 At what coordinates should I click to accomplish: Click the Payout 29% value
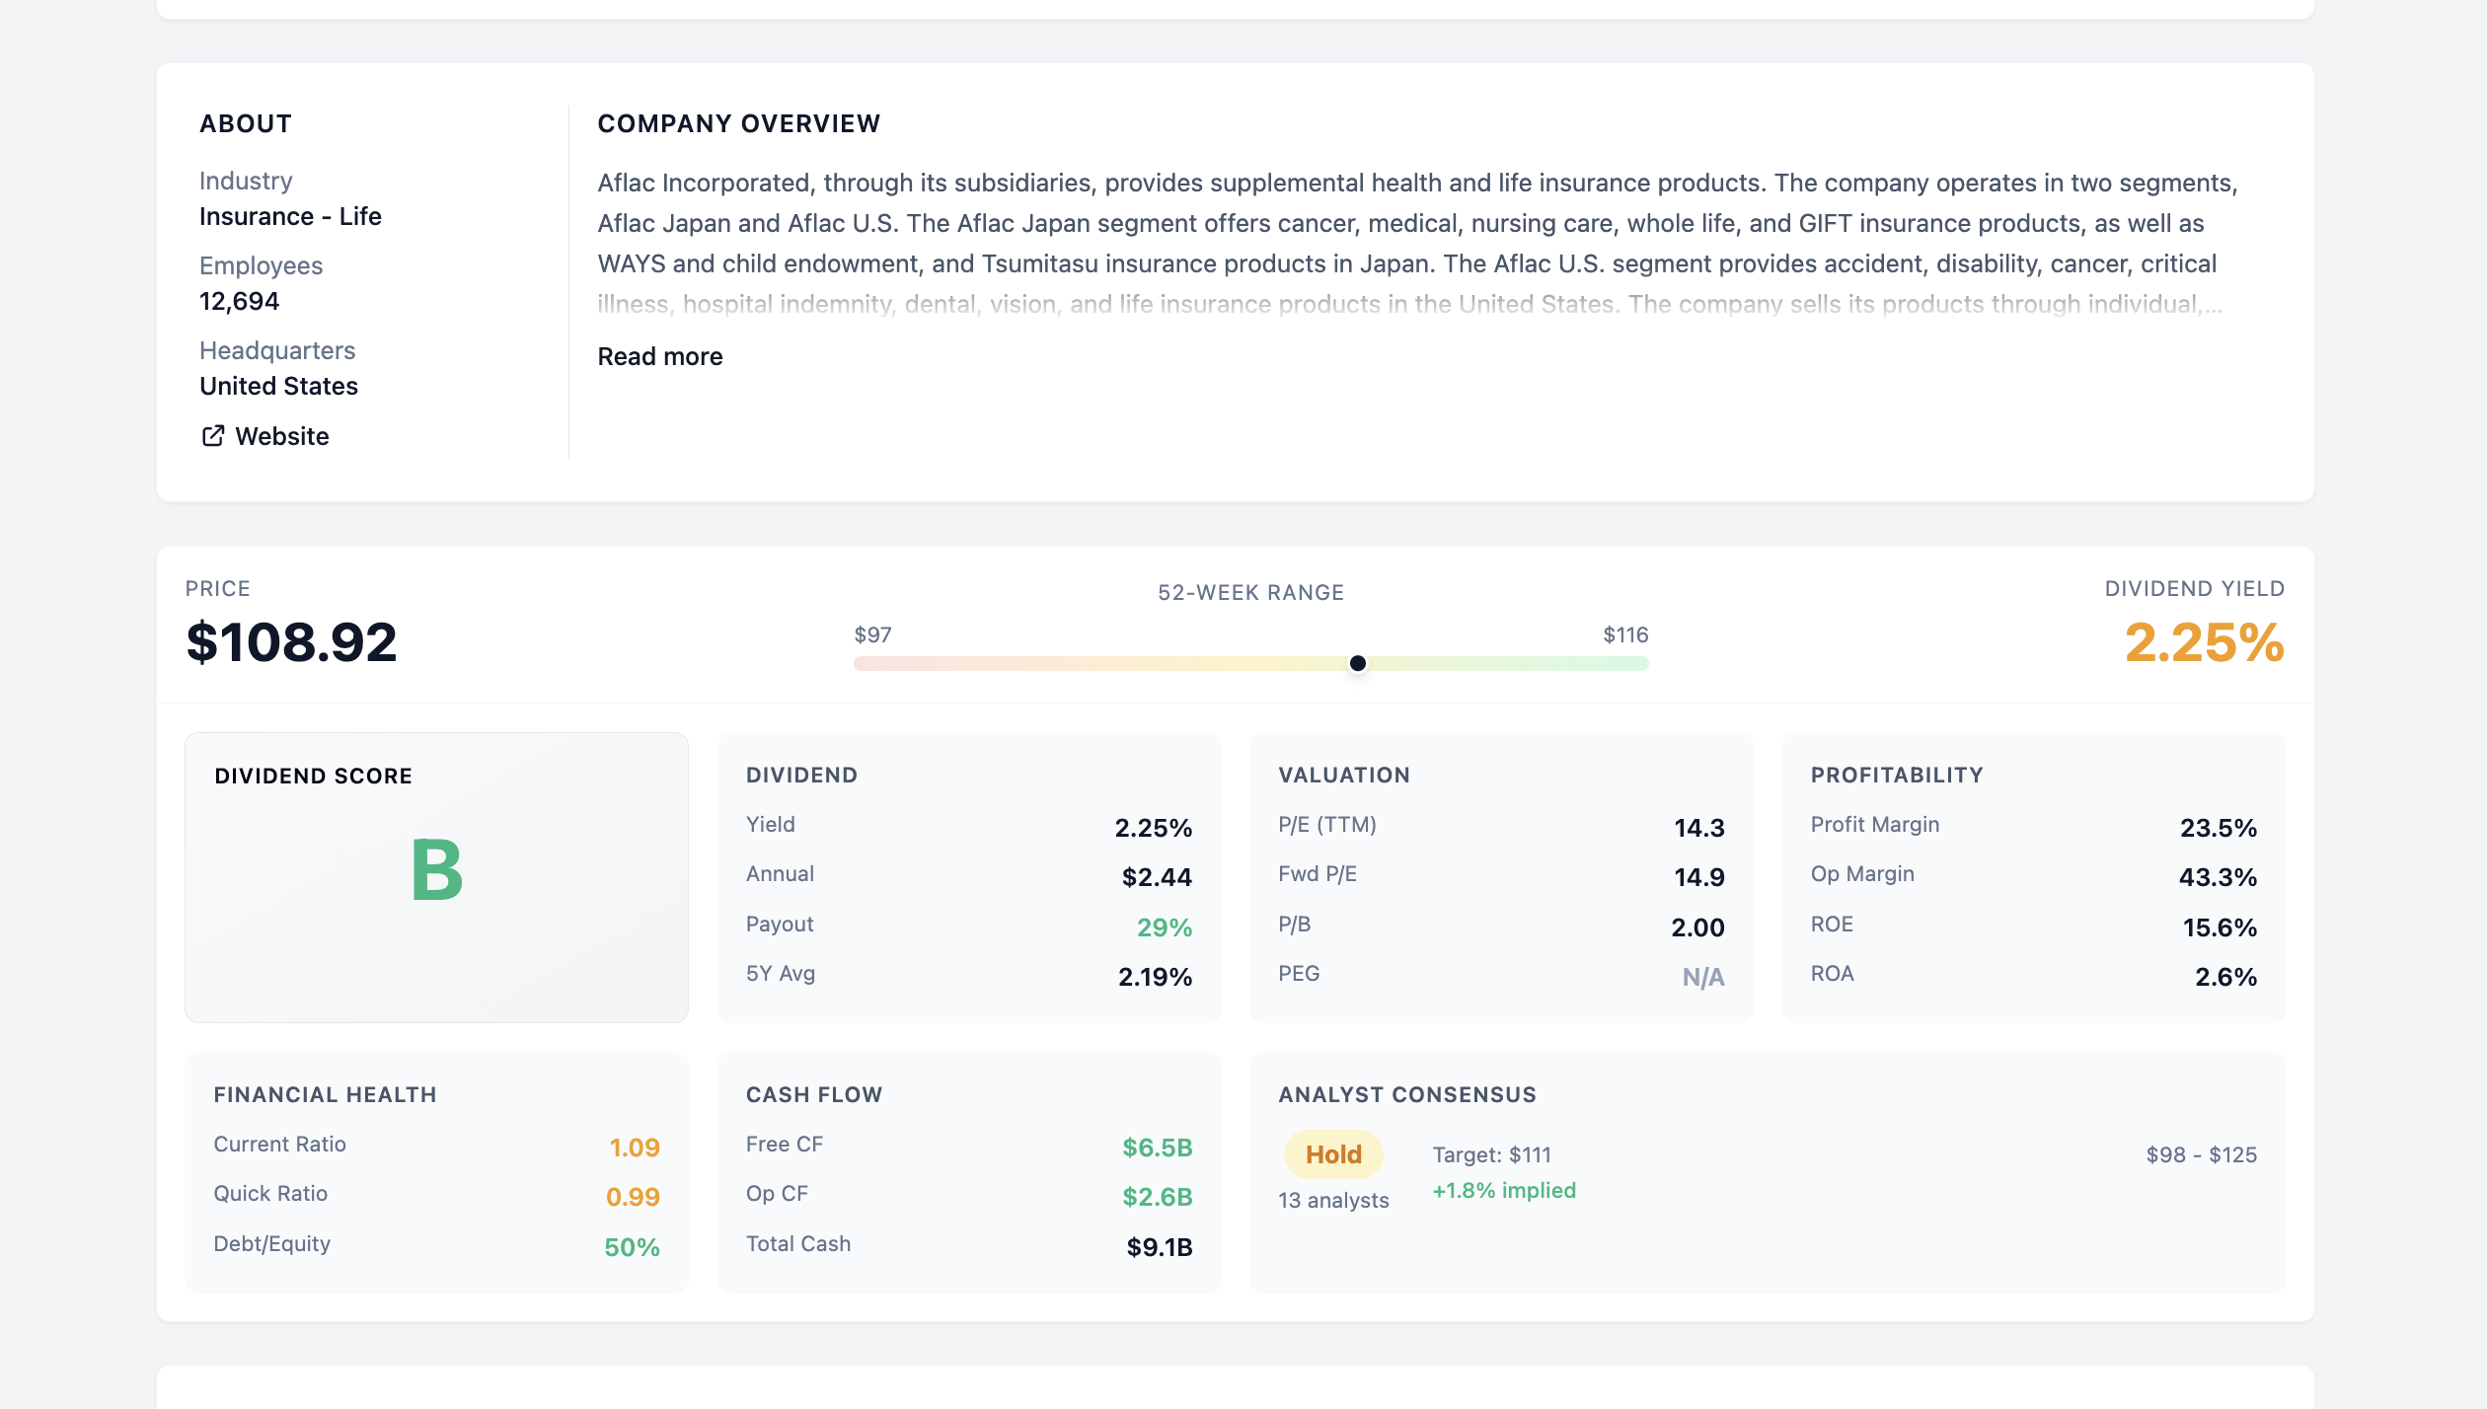pyautogui.click(x=1164, y=927)
